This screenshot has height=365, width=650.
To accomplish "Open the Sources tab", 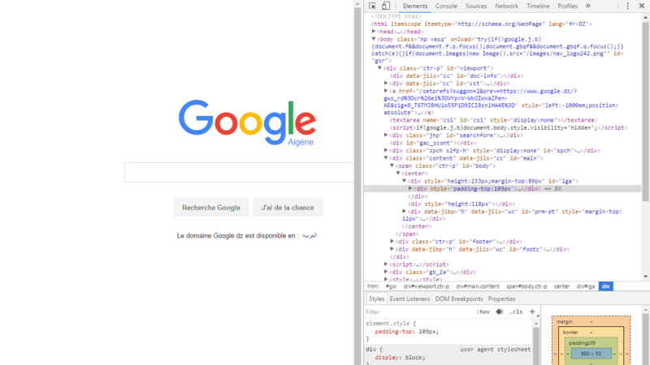I will click(x=476, y=6).
